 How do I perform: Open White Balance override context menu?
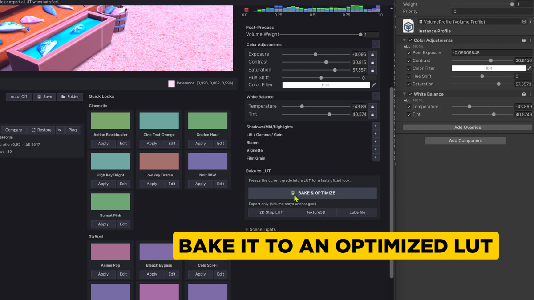530,94
